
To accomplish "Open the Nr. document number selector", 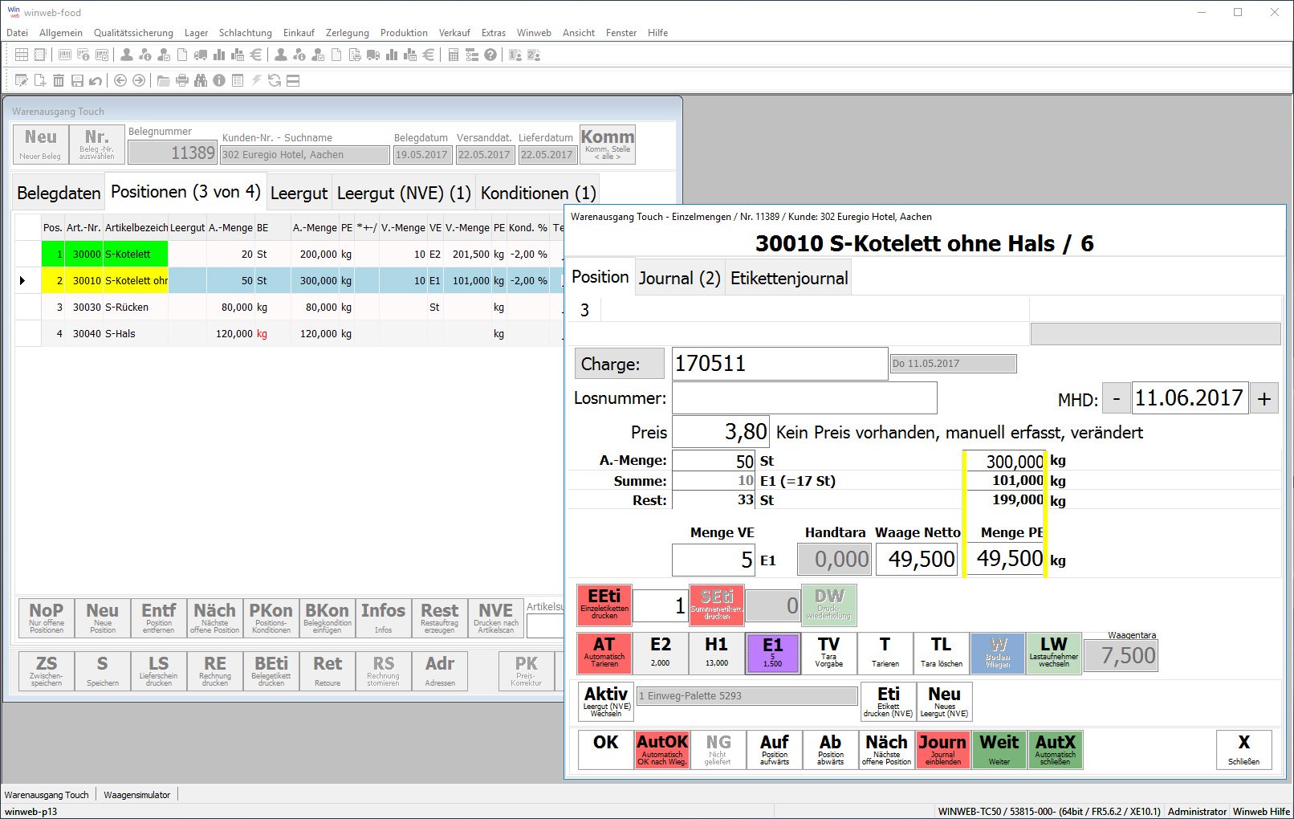I will click(x=97, y=145).
